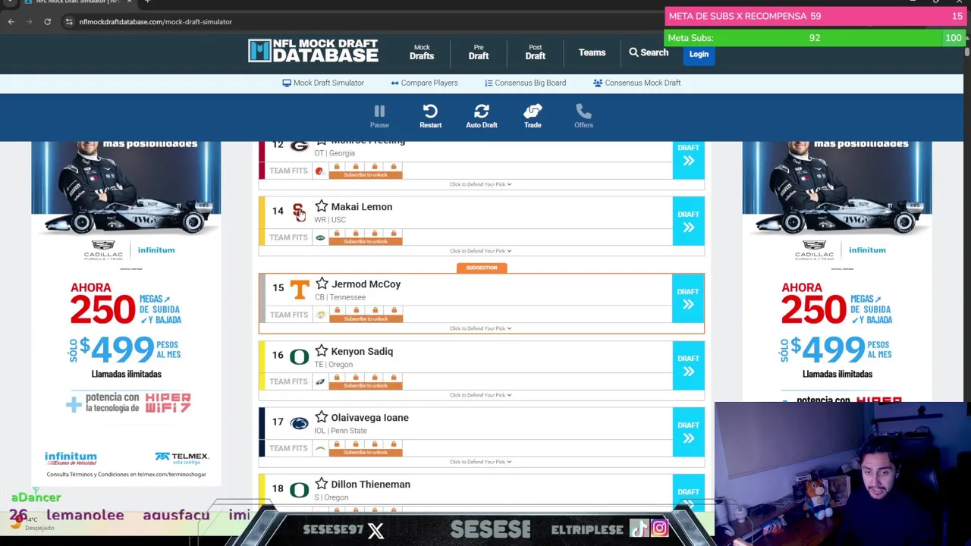Expand Click to Defend Your Pick under Jermod McCoy
Screen dimensions: 971x546
pos(480,328)
